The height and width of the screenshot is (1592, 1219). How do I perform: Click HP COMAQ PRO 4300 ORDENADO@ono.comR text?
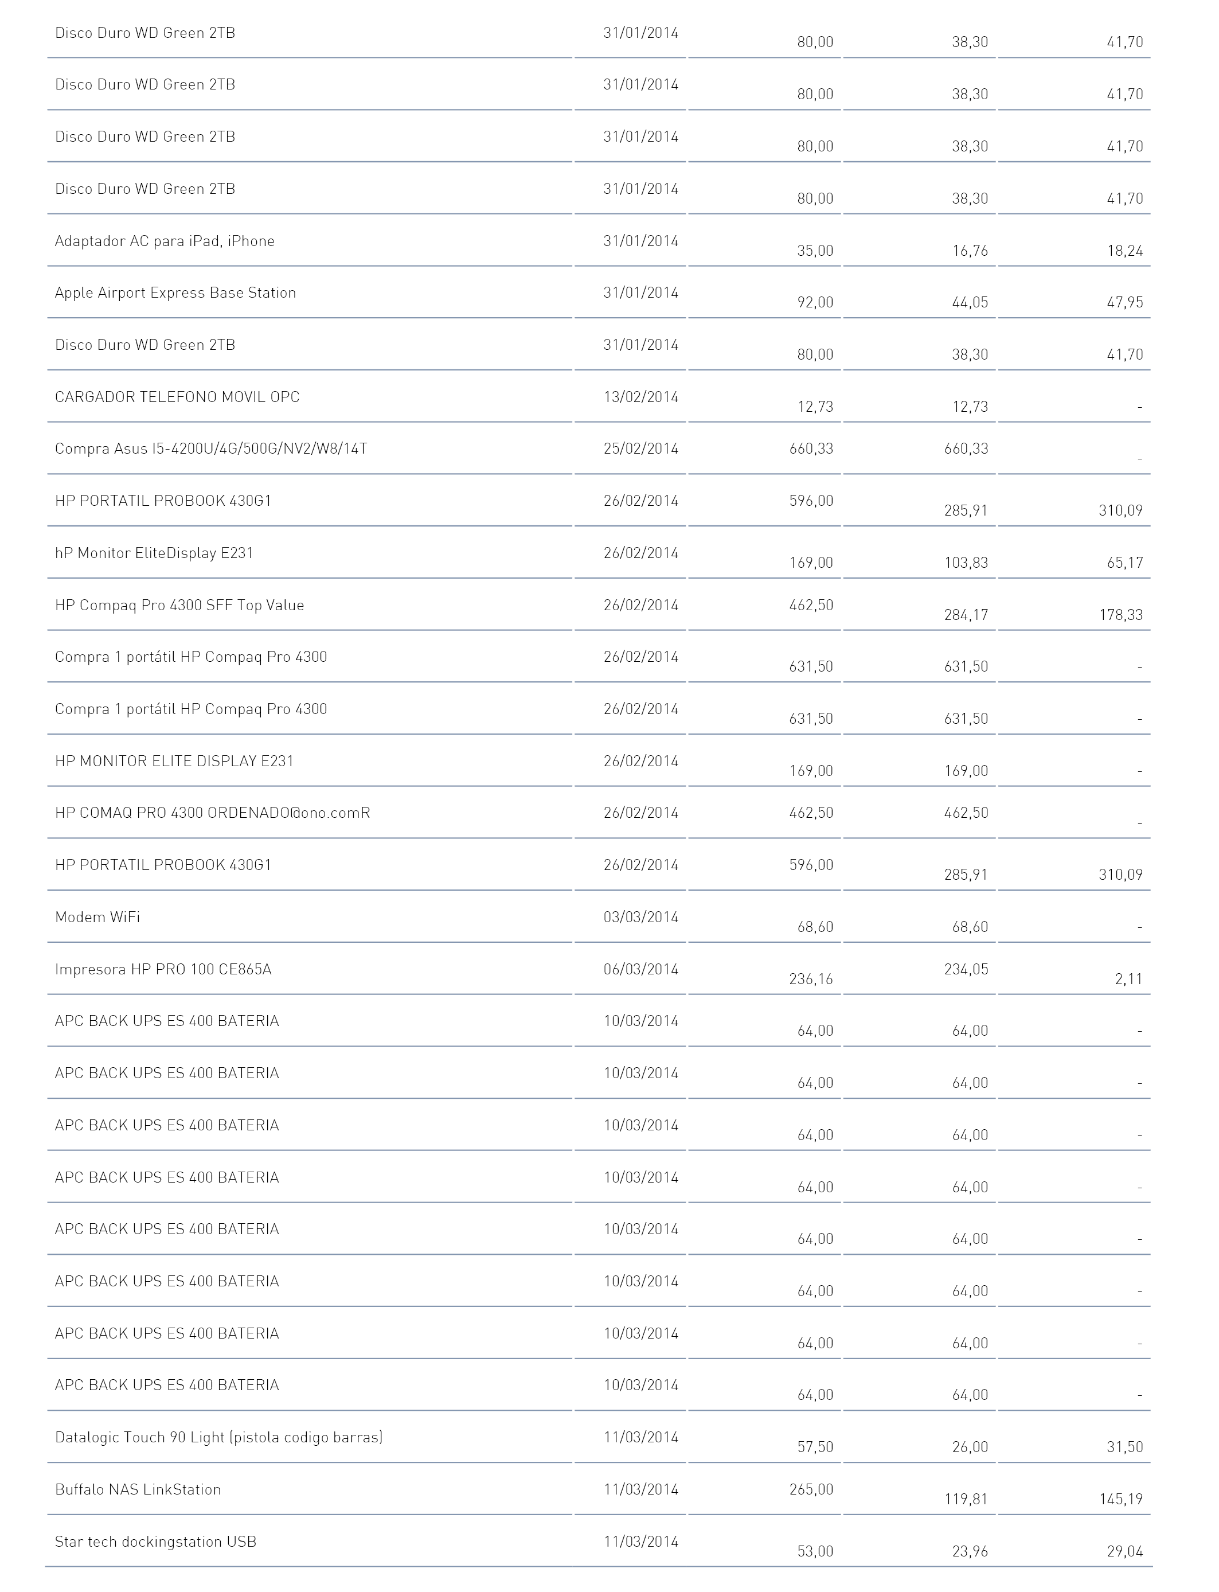pyautogui.click(x=213, y=813)
